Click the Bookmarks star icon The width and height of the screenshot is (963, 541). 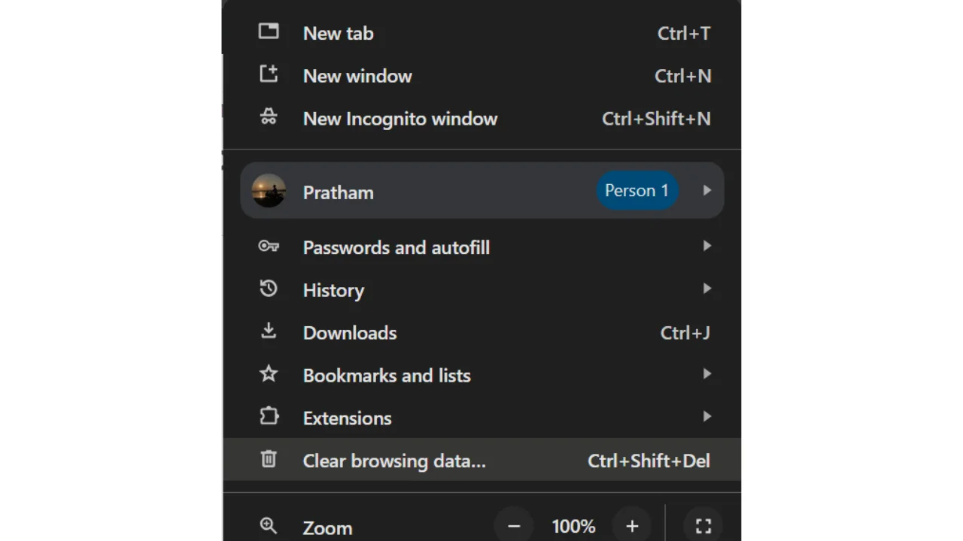[x=269, y=374]
